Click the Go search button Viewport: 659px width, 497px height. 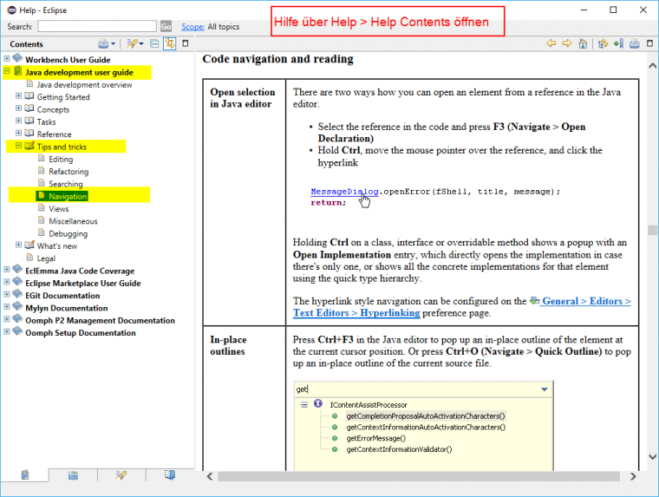tap(166, 27)
